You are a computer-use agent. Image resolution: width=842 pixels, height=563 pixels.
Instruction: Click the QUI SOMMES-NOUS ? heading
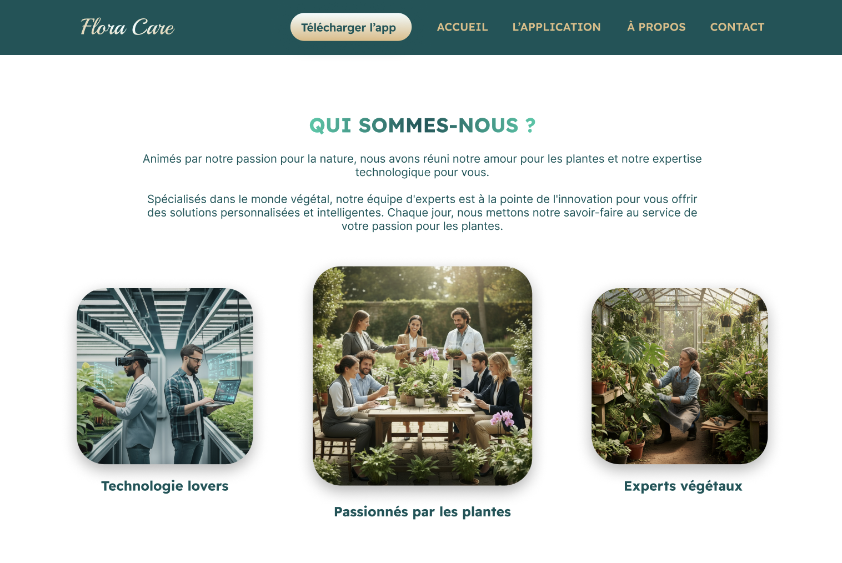pos(422,125)
